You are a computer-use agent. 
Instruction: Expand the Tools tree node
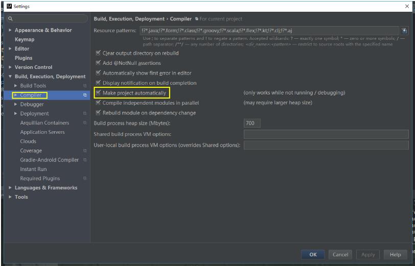coord(10,197)
